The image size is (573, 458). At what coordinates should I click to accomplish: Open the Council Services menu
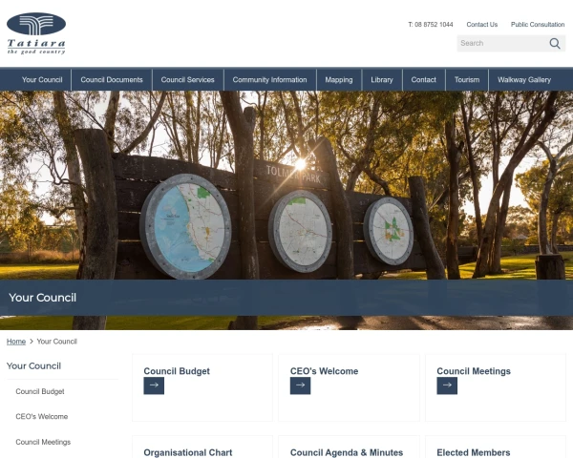pos(187,79)
